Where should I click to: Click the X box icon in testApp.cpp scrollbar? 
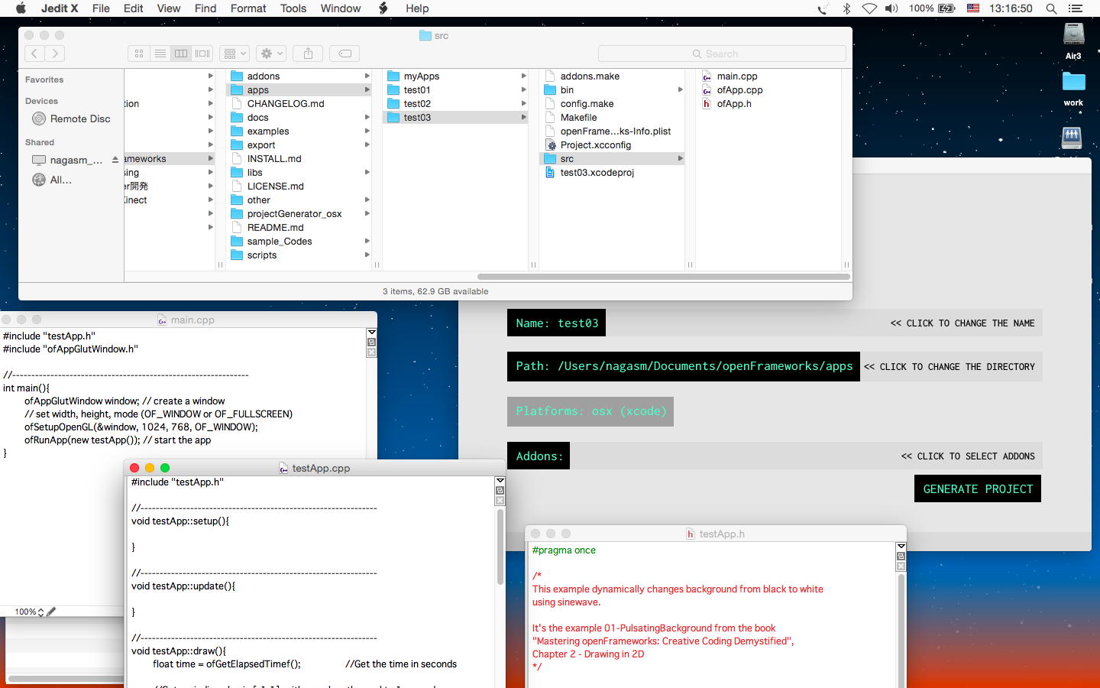pos(500,501)
